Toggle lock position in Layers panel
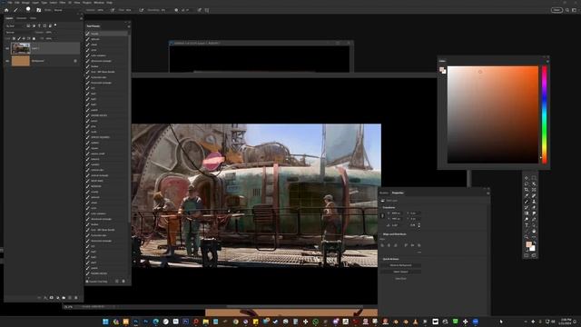 pyautogui.click(x=24, y=38)
